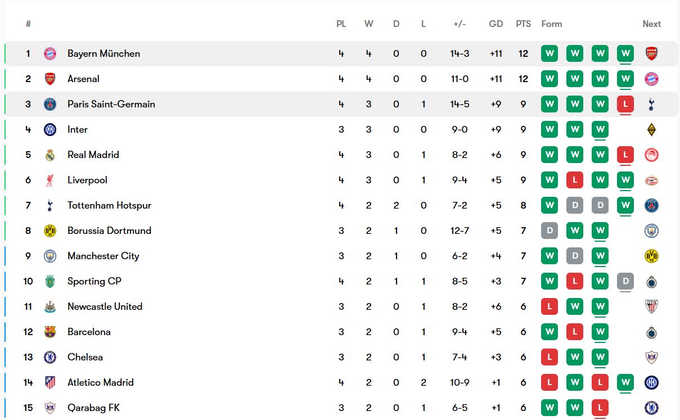Click the Real Madrid club crest
The width and height of the screenshot is (680, 420).
[50, 155]
